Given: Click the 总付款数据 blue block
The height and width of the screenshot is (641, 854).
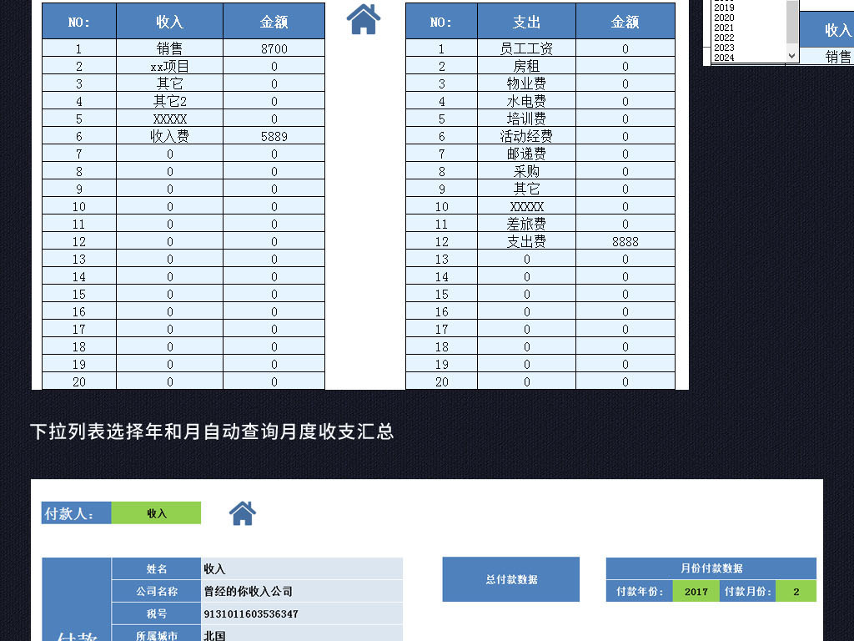Looking at the screenshot, I should pyautogui.click(x=510, y=579).
